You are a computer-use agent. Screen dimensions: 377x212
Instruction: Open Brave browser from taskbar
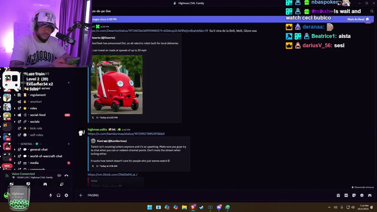point(193,207)
